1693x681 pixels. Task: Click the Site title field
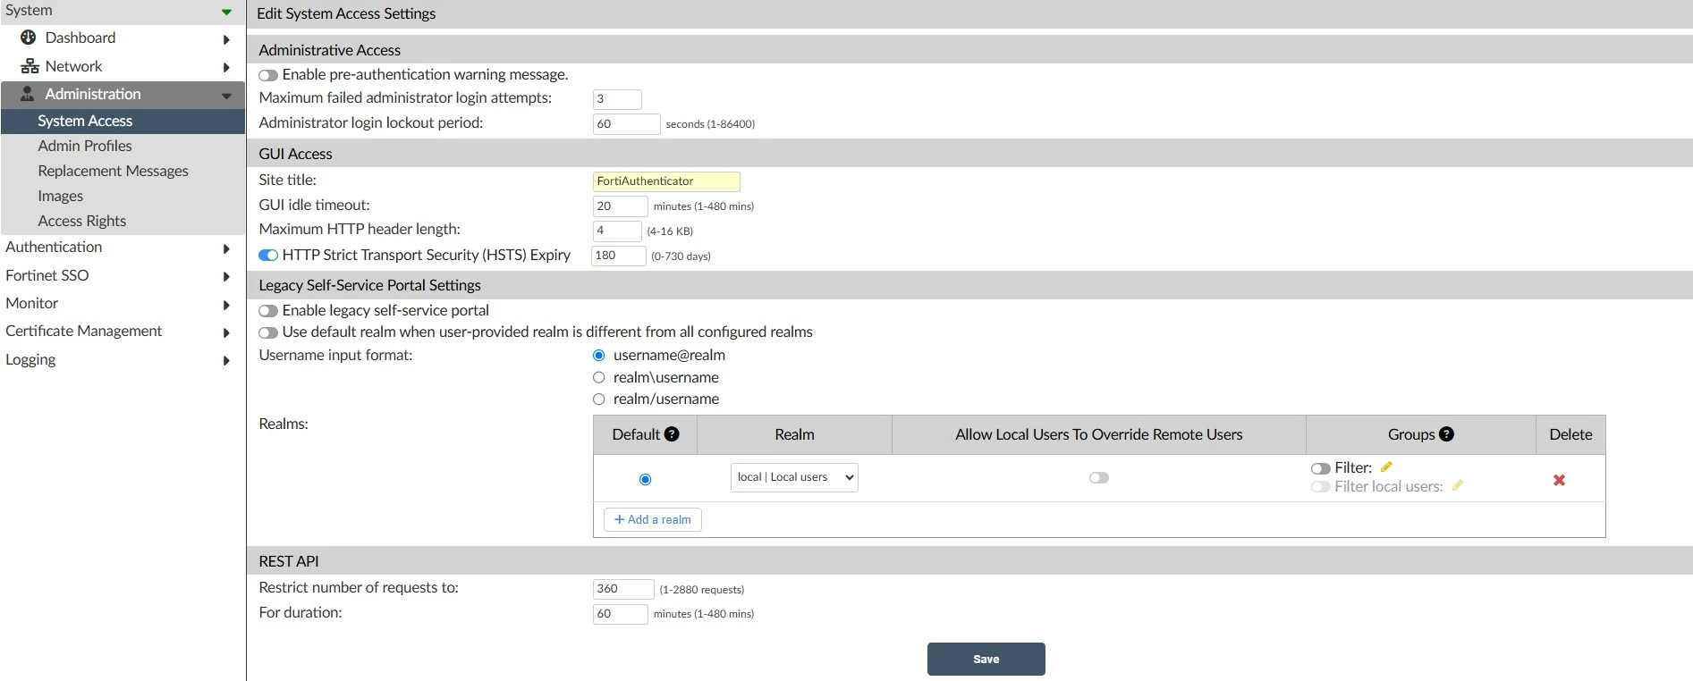(666, 181)
